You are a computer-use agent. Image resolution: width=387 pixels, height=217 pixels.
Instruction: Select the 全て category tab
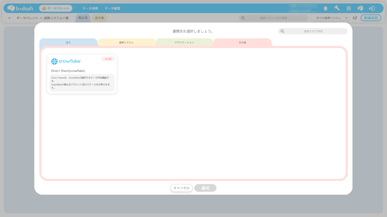pos(68,42)
